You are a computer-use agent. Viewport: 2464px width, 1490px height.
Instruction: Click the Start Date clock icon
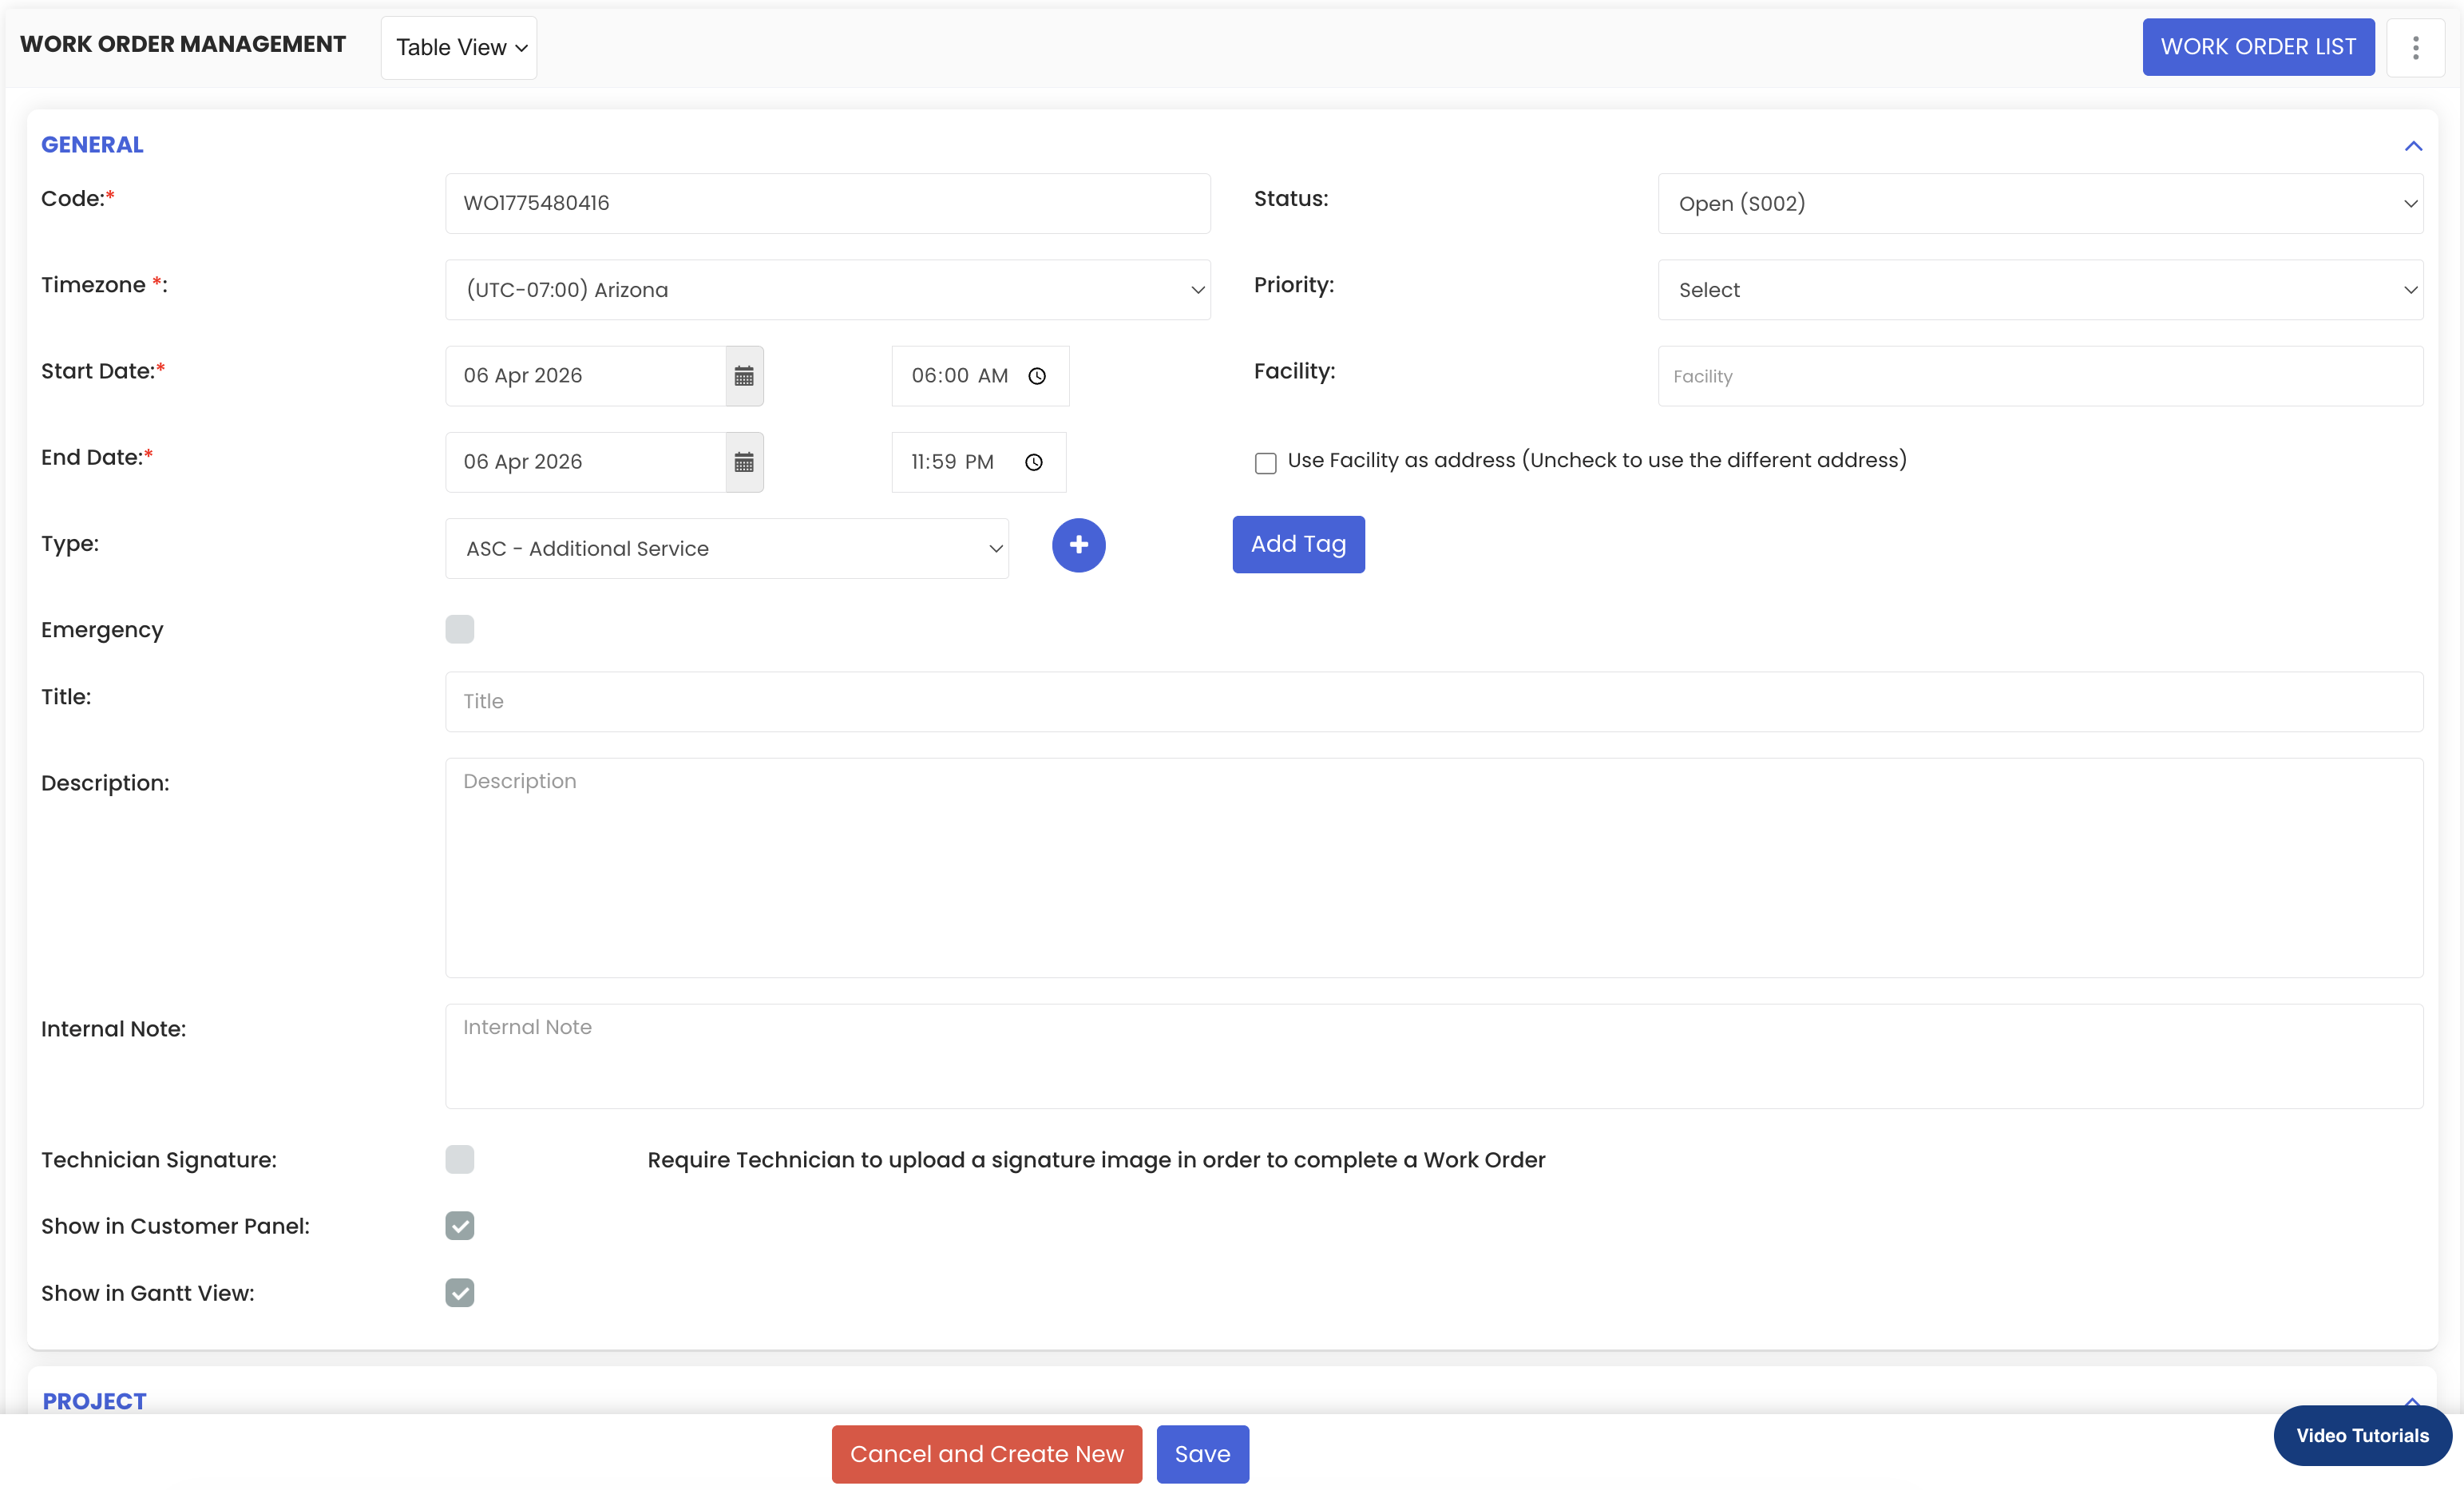1037,376
